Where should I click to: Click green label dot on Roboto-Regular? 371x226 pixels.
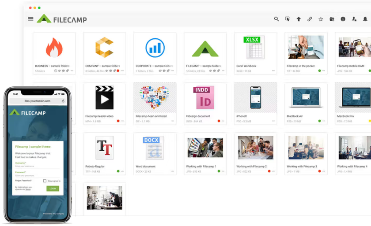pos(118,171)
